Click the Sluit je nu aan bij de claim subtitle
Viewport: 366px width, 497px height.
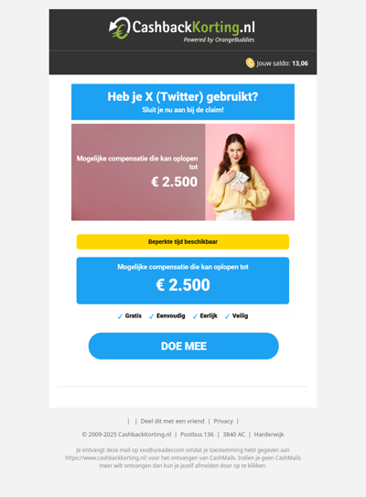183,110
